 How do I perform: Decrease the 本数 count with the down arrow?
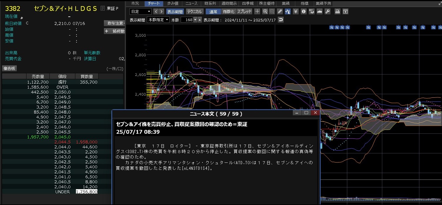[x=195, y=20]
